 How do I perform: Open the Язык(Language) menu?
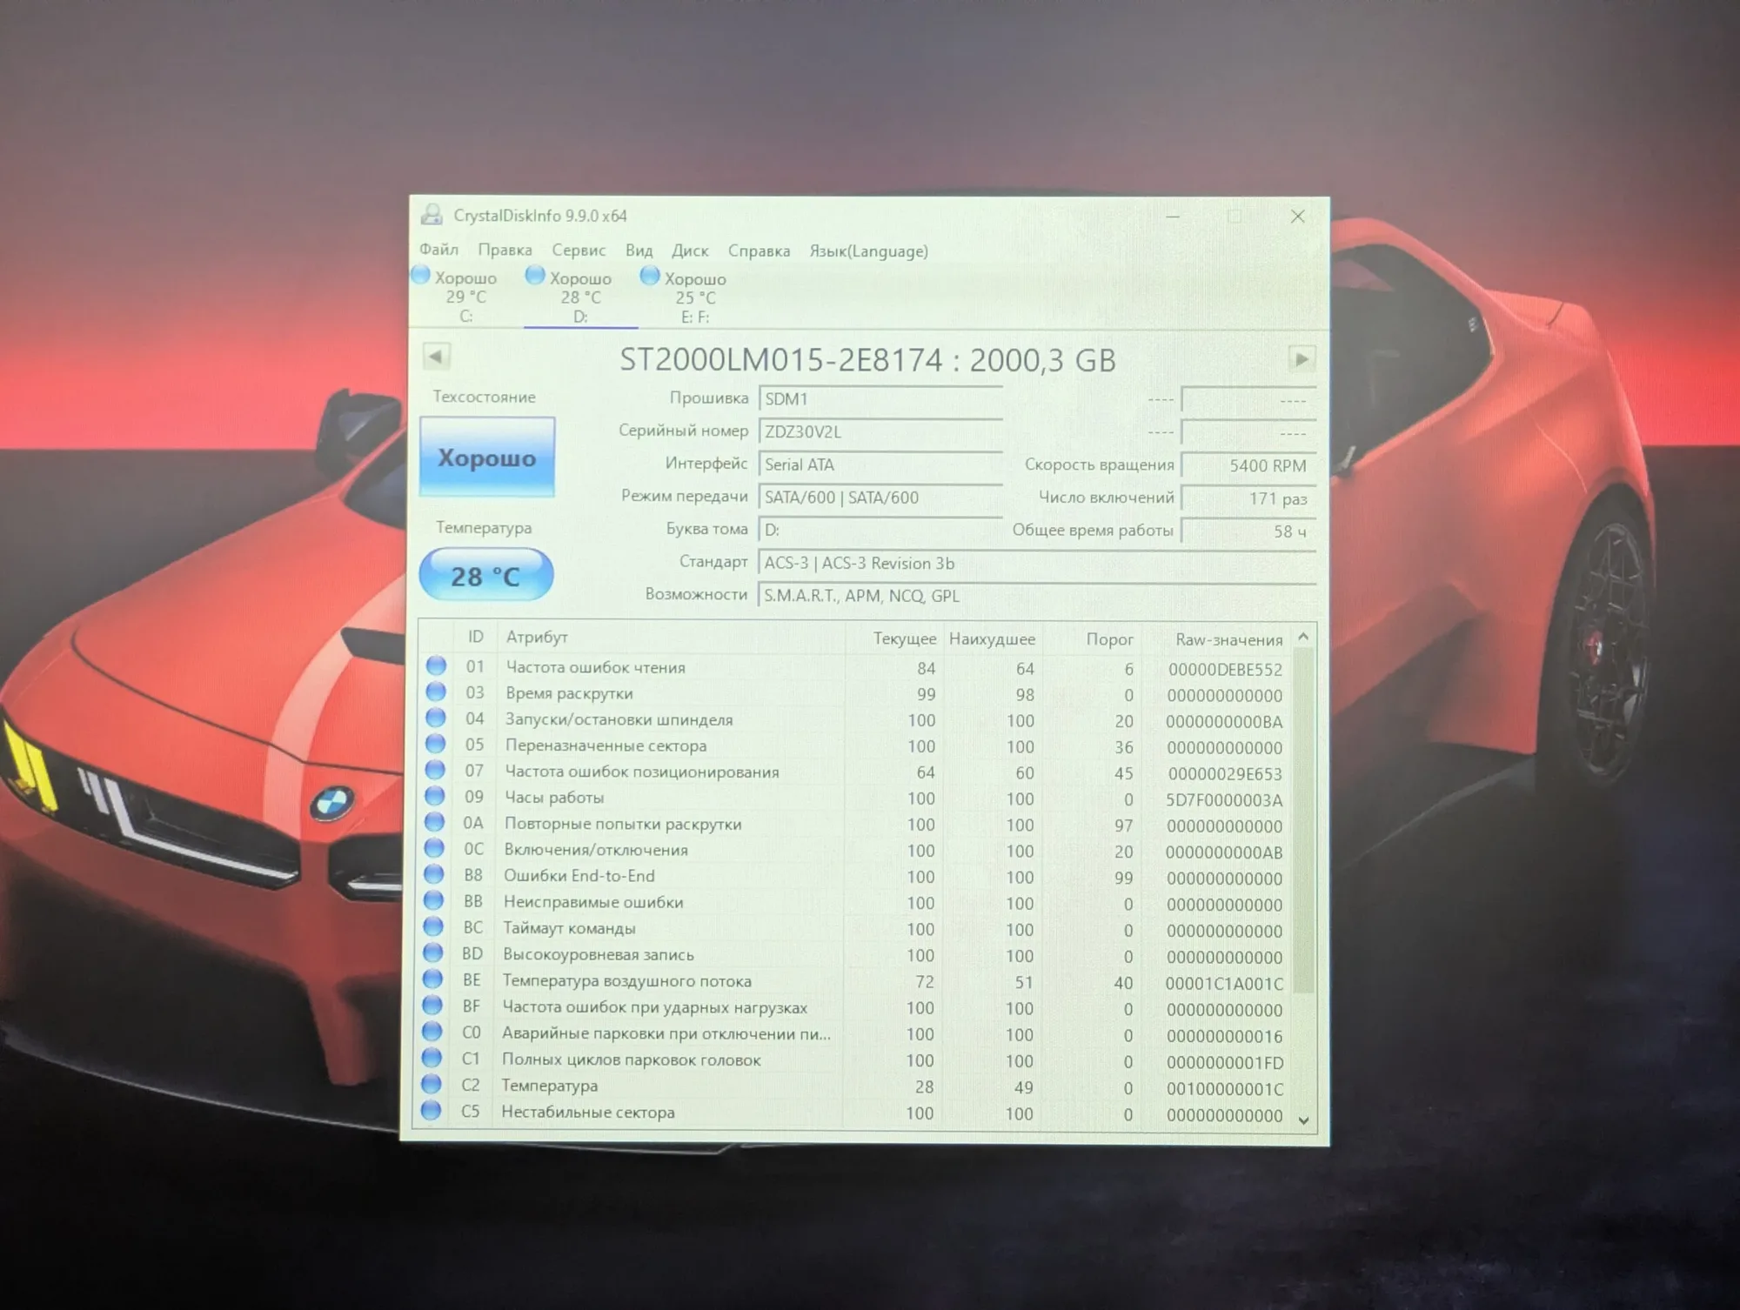pos(868,251)
